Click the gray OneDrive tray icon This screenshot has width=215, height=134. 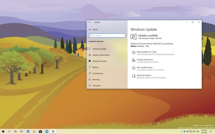pyautogui.click(x=188, y=132)
